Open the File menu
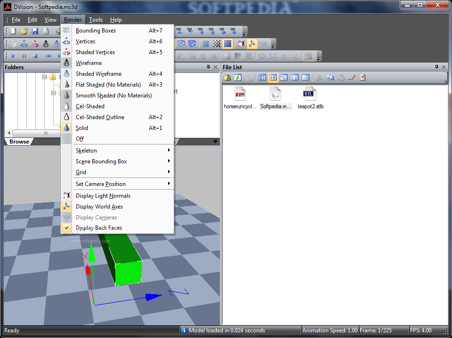452x338 pixels. 16,20
